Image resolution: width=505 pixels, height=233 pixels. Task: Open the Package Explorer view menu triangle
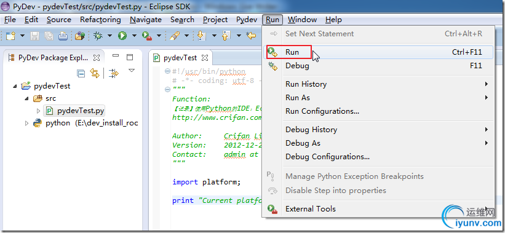tap(132, 71)
